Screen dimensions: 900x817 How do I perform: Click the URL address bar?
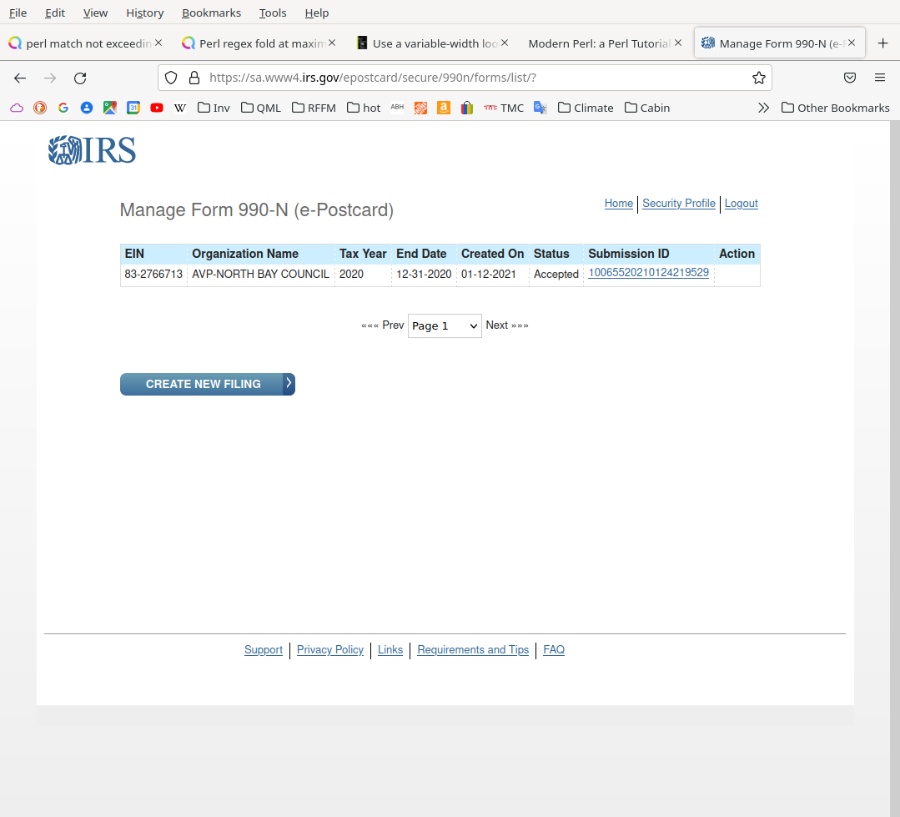pos(467,78)
